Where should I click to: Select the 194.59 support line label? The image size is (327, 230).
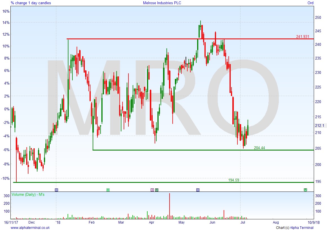click(233, 180)
